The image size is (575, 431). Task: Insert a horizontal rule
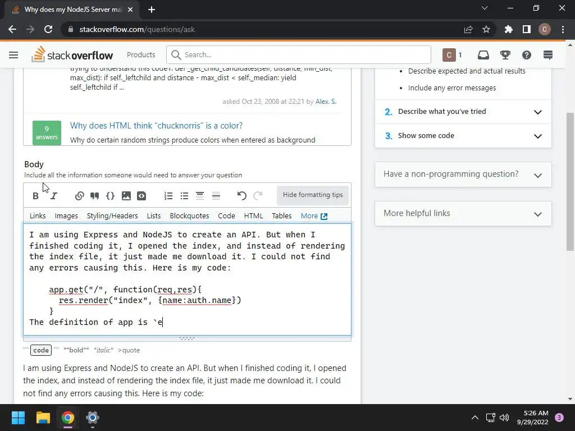tap(216, 196)
